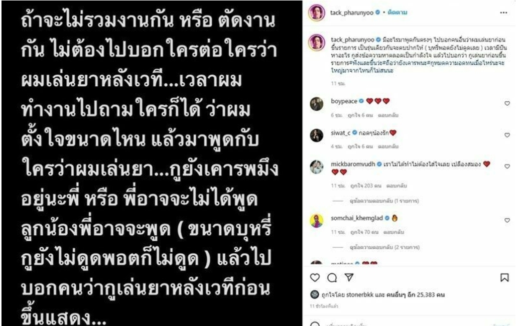
Task: View the 25,383 others who liked
Action: [416, 295]
